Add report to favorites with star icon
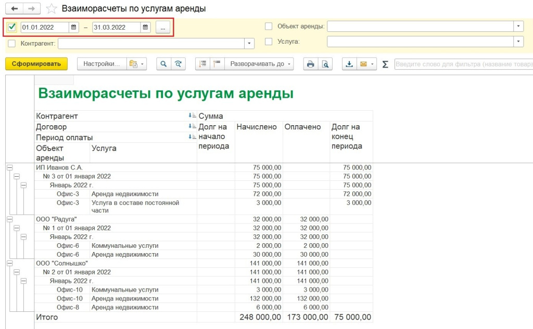Viewport: 533px width, 329px height. point(51,9)
